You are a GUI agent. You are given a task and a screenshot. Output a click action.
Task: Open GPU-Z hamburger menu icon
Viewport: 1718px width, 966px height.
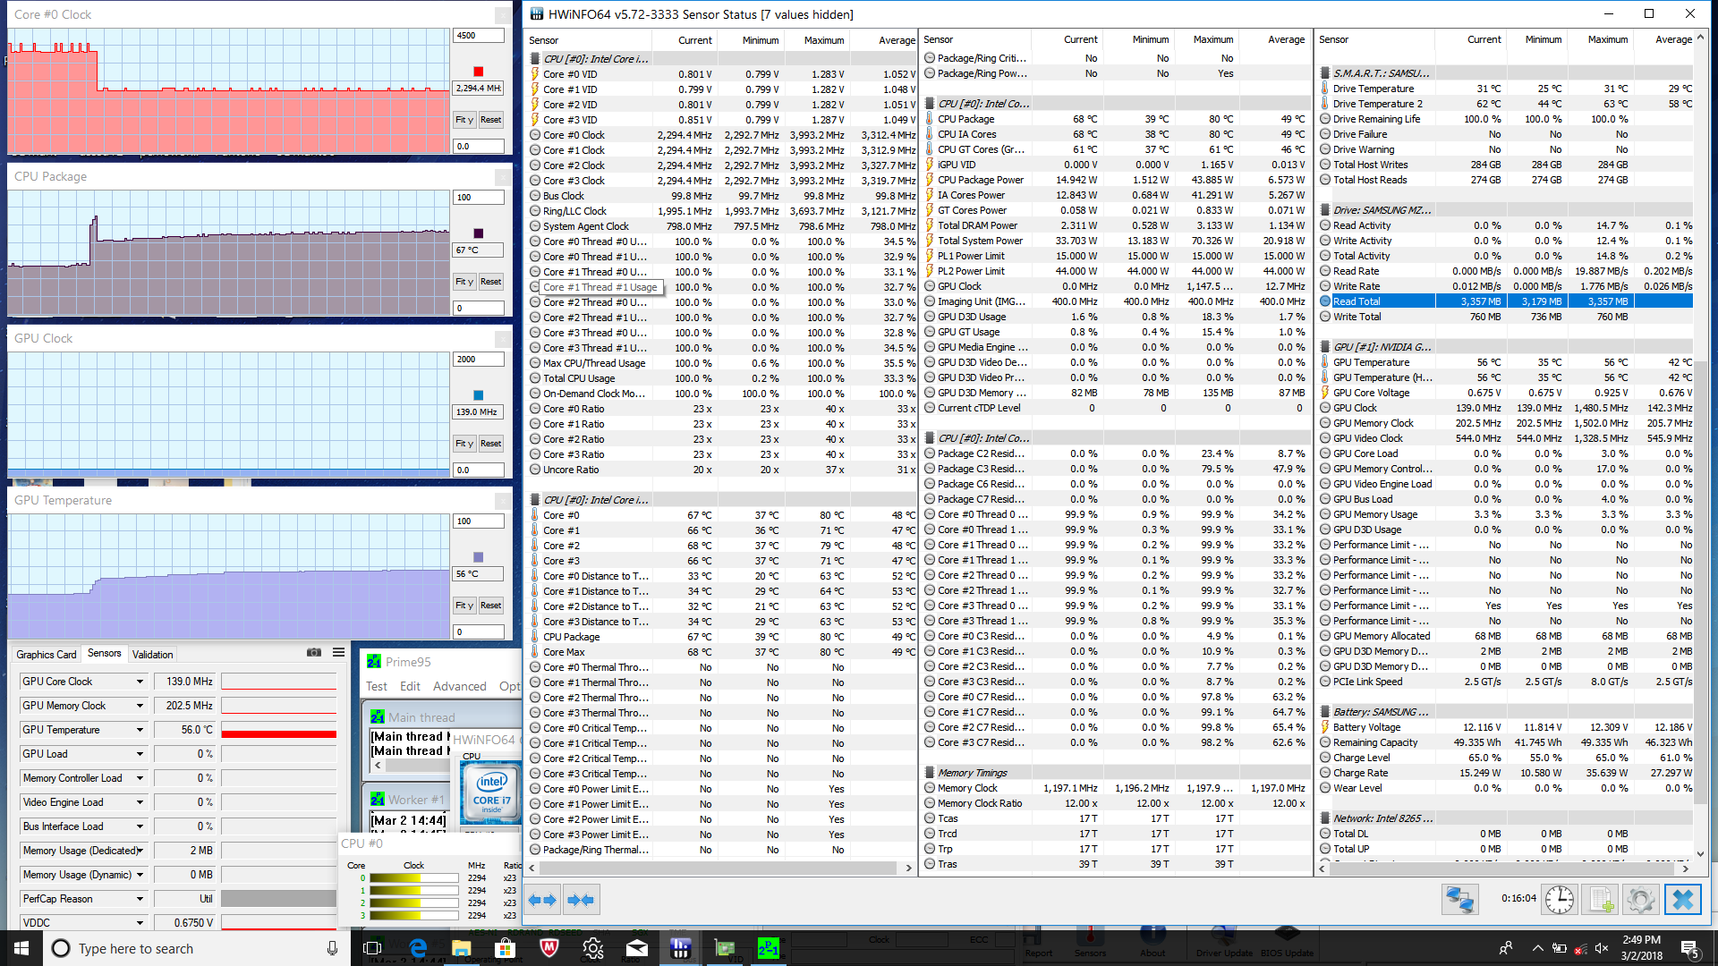pos(338,653)
